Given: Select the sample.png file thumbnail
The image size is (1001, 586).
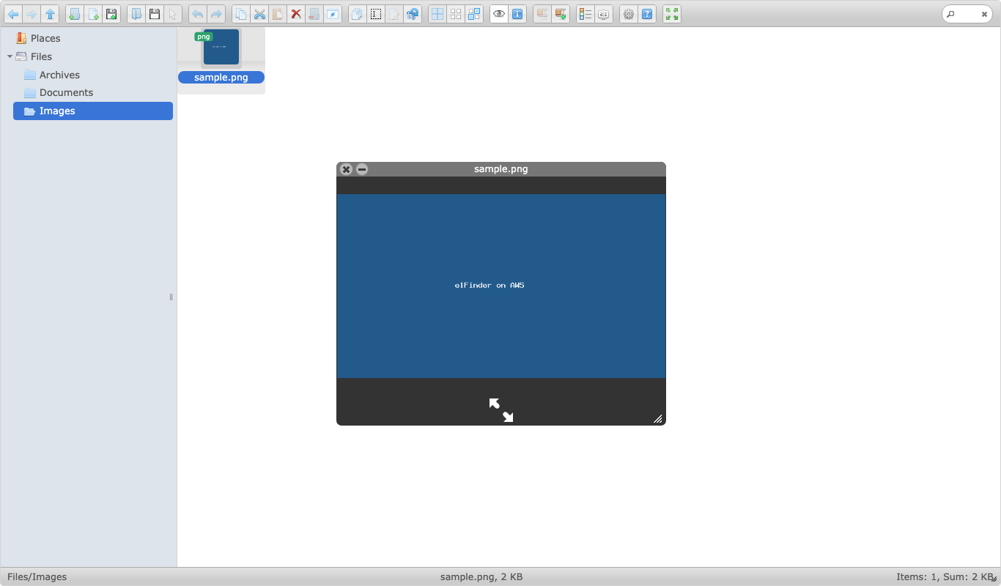Looking at the screenshot, I should (221, 48).
